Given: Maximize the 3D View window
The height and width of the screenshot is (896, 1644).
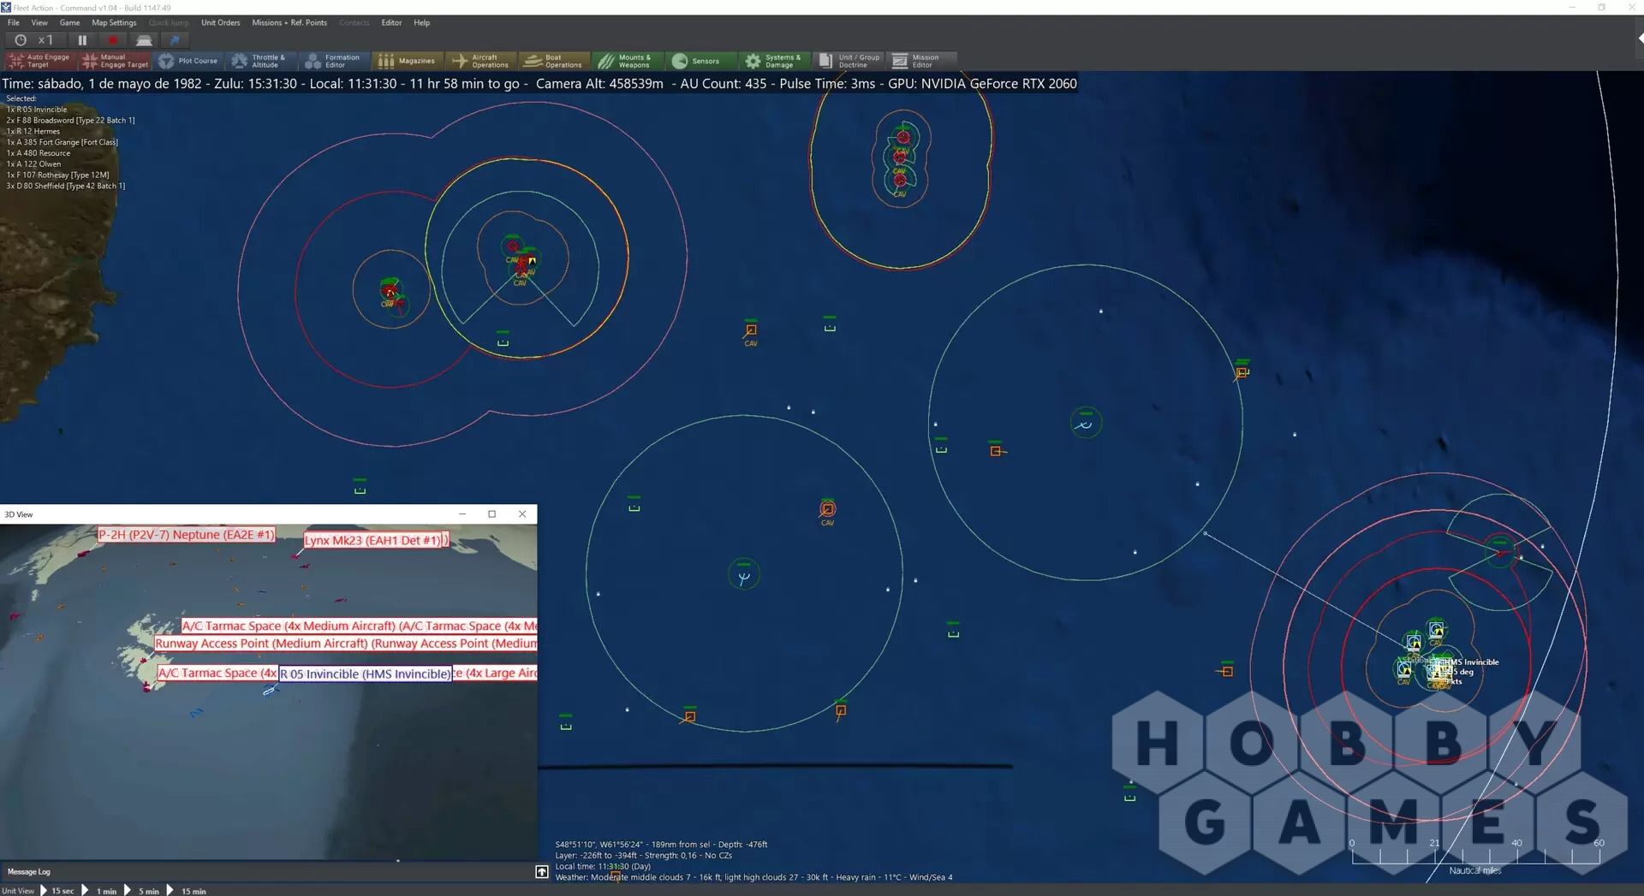Looking at the screenshot, I should point(491,514).
